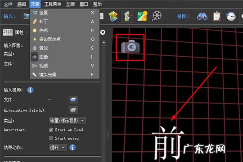Open the 工具菜单 menu
243x162 pixels.
coord(53,4)
